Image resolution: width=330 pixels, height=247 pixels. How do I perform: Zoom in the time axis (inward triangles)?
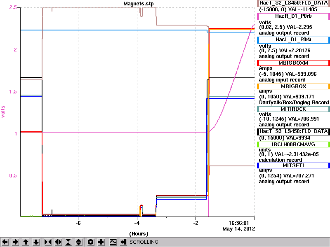pos(48,242)
